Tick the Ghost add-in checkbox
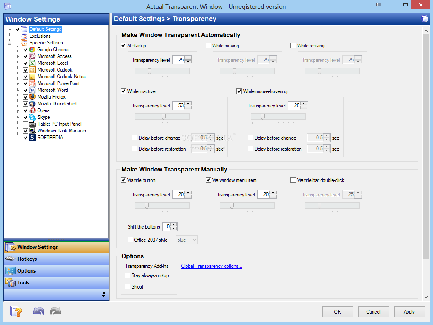This screenshot has width=433, height=325. (x=127, y=286)
